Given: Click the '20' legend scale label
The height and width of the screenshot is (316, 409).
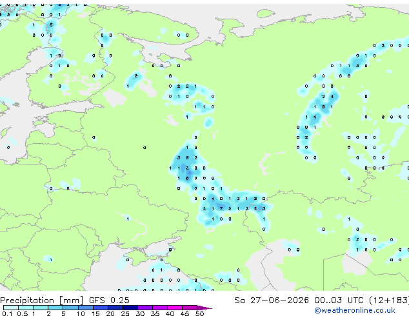Looking at the screenshot, I should [x=110, y=313].
